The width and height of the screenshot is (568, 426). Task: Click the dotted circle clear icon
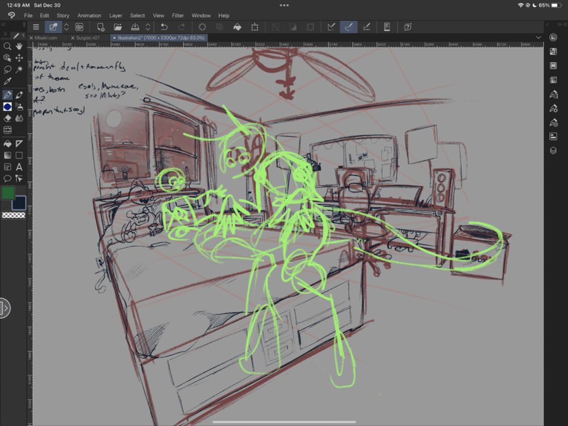click(x=202, y=27)
